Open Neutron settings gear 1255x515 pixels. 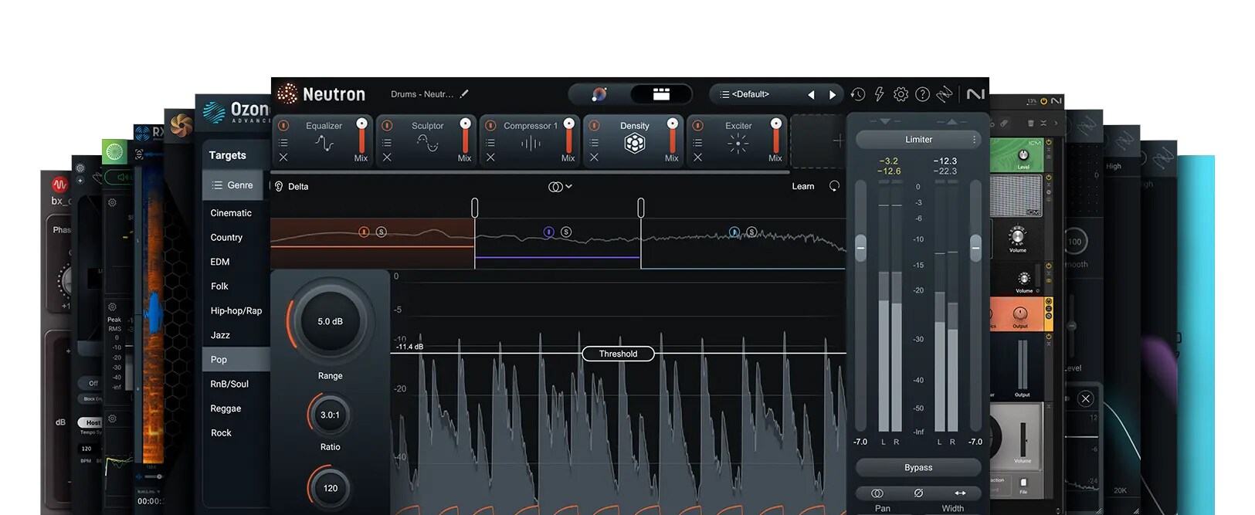click(x=901, y=94)
